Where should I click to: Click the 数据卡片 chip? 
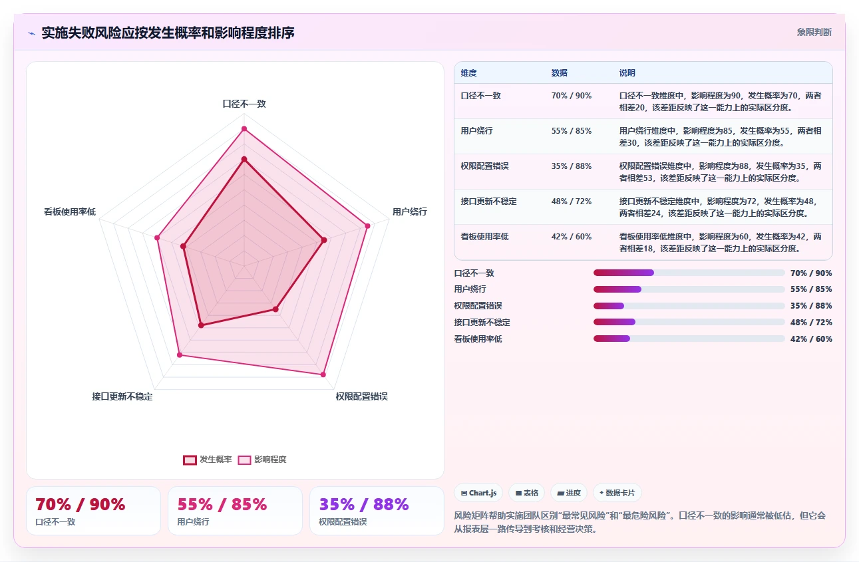(x=617, y=493)
